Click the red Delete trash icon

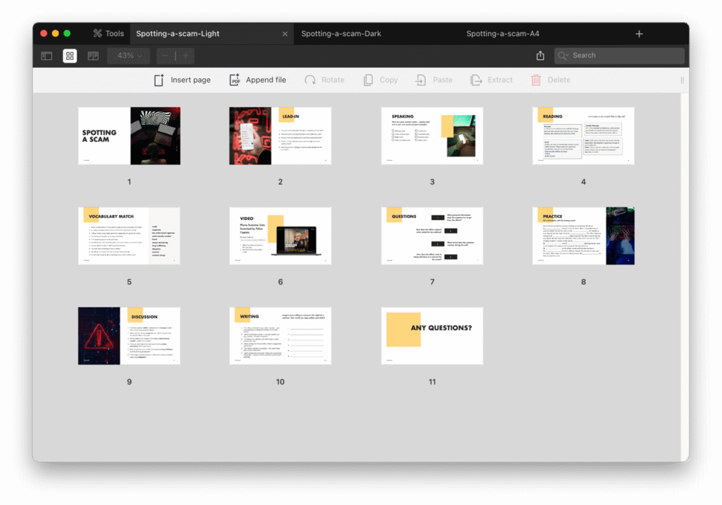tap(536, 80)
